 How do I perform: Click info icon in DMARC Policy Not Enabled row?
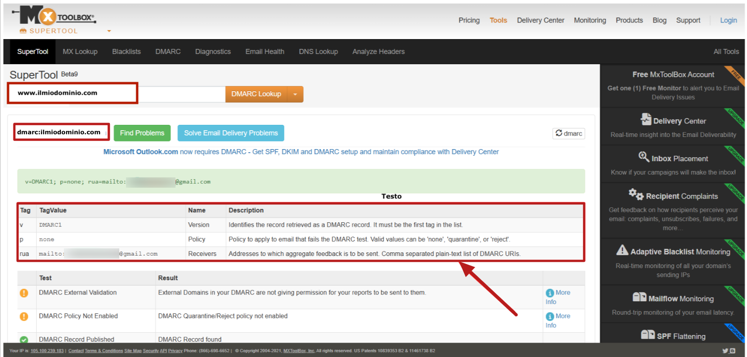(x=549, y=317)
